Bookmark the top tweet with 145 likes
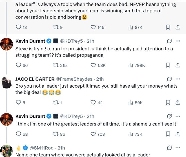 click(x=168, y=27)
